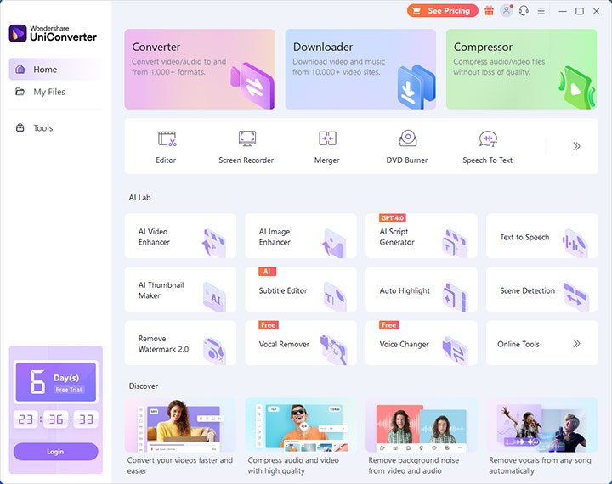Open the hamburger menu icon
The width and height of the screenshot is (612, 484).
[541, 11]
